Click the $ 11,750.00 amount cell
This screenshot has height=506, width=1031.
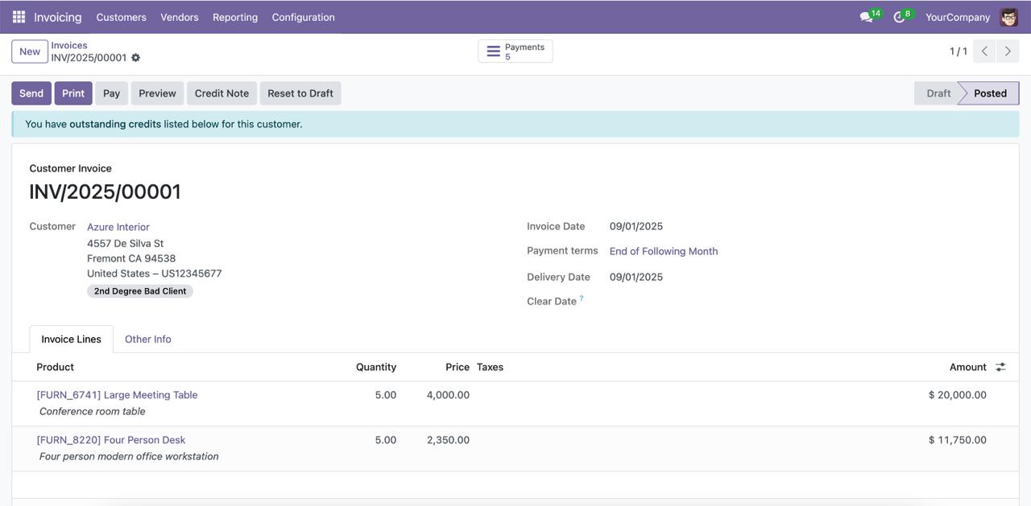[958, 440]
